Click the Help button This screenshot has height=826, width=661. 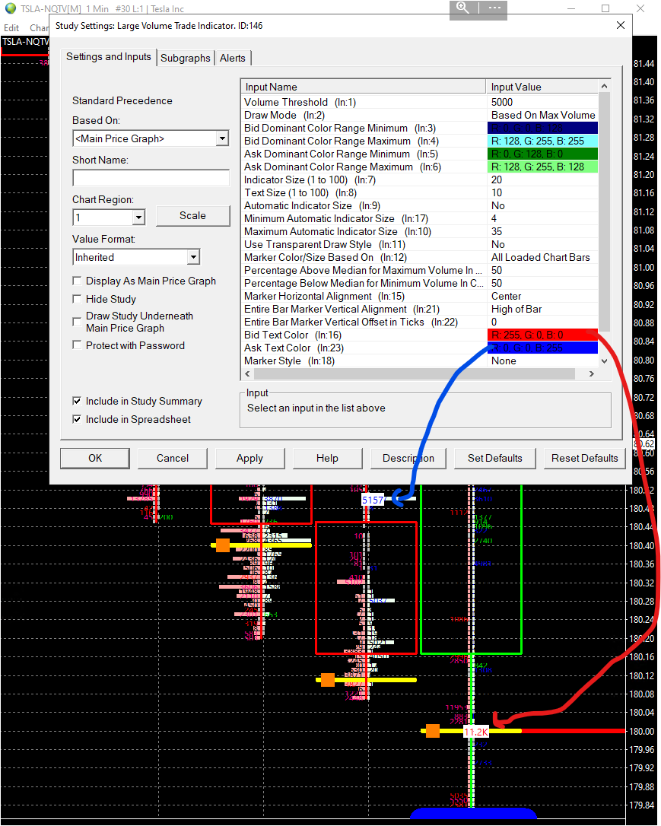(327, 458)
